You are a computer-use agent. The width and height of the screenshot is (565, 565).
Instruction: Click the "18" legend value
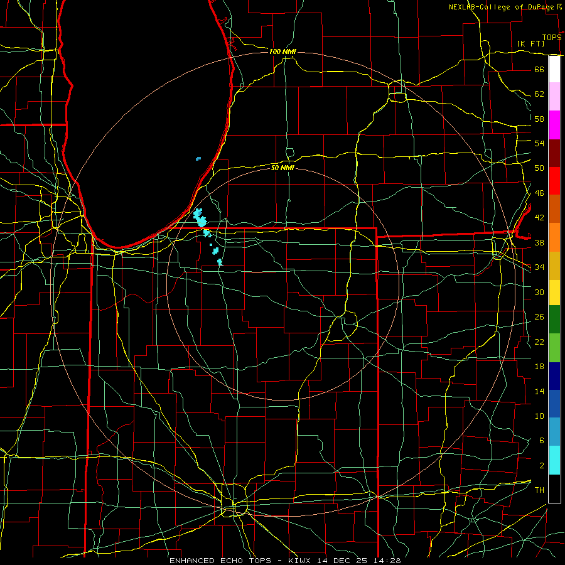539,367
